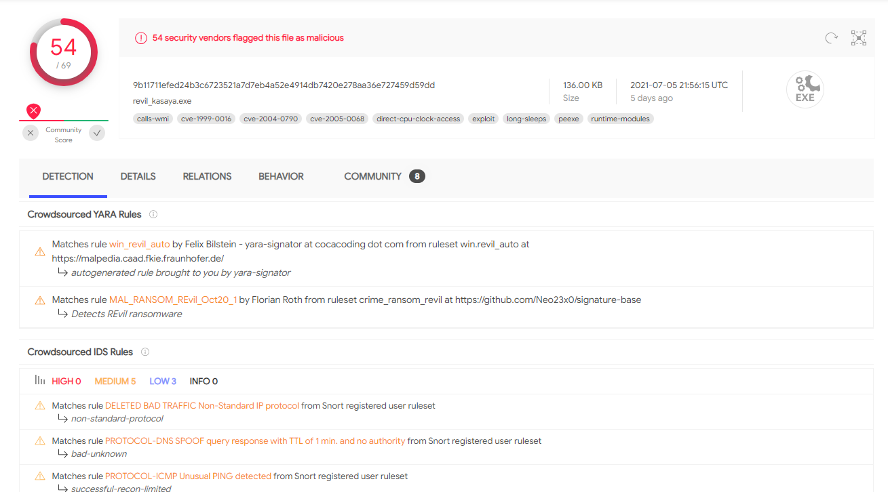The width and height of the screenshot is (888, 492).
Task: Click warning icon next to win_revil_auto rule
Action: click(x=40, y=251)
